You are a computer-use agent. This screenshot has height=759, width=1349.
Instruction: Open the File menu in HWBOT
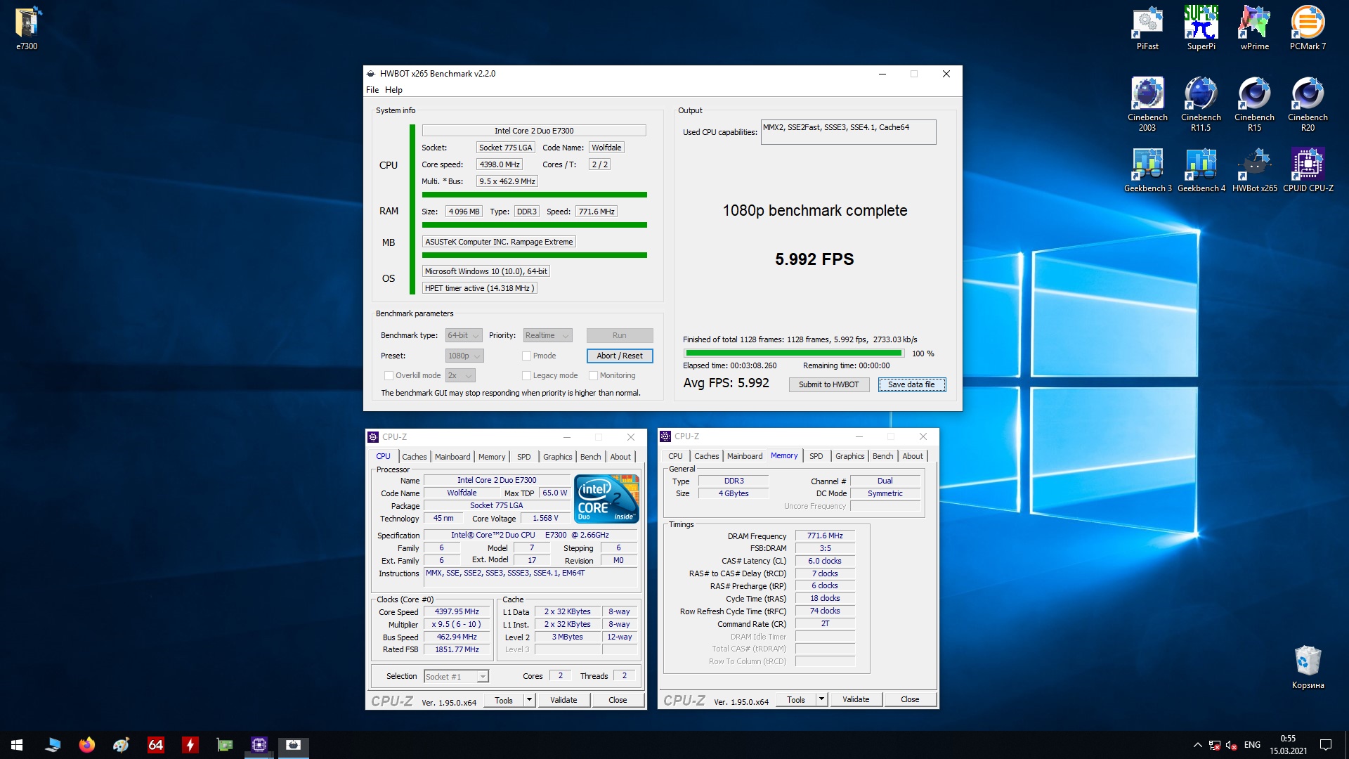coord(372,90)
